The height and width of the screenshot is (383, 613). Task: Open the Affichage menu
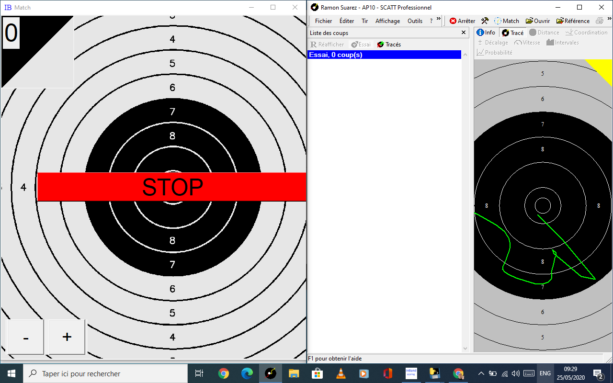point(387,21)
